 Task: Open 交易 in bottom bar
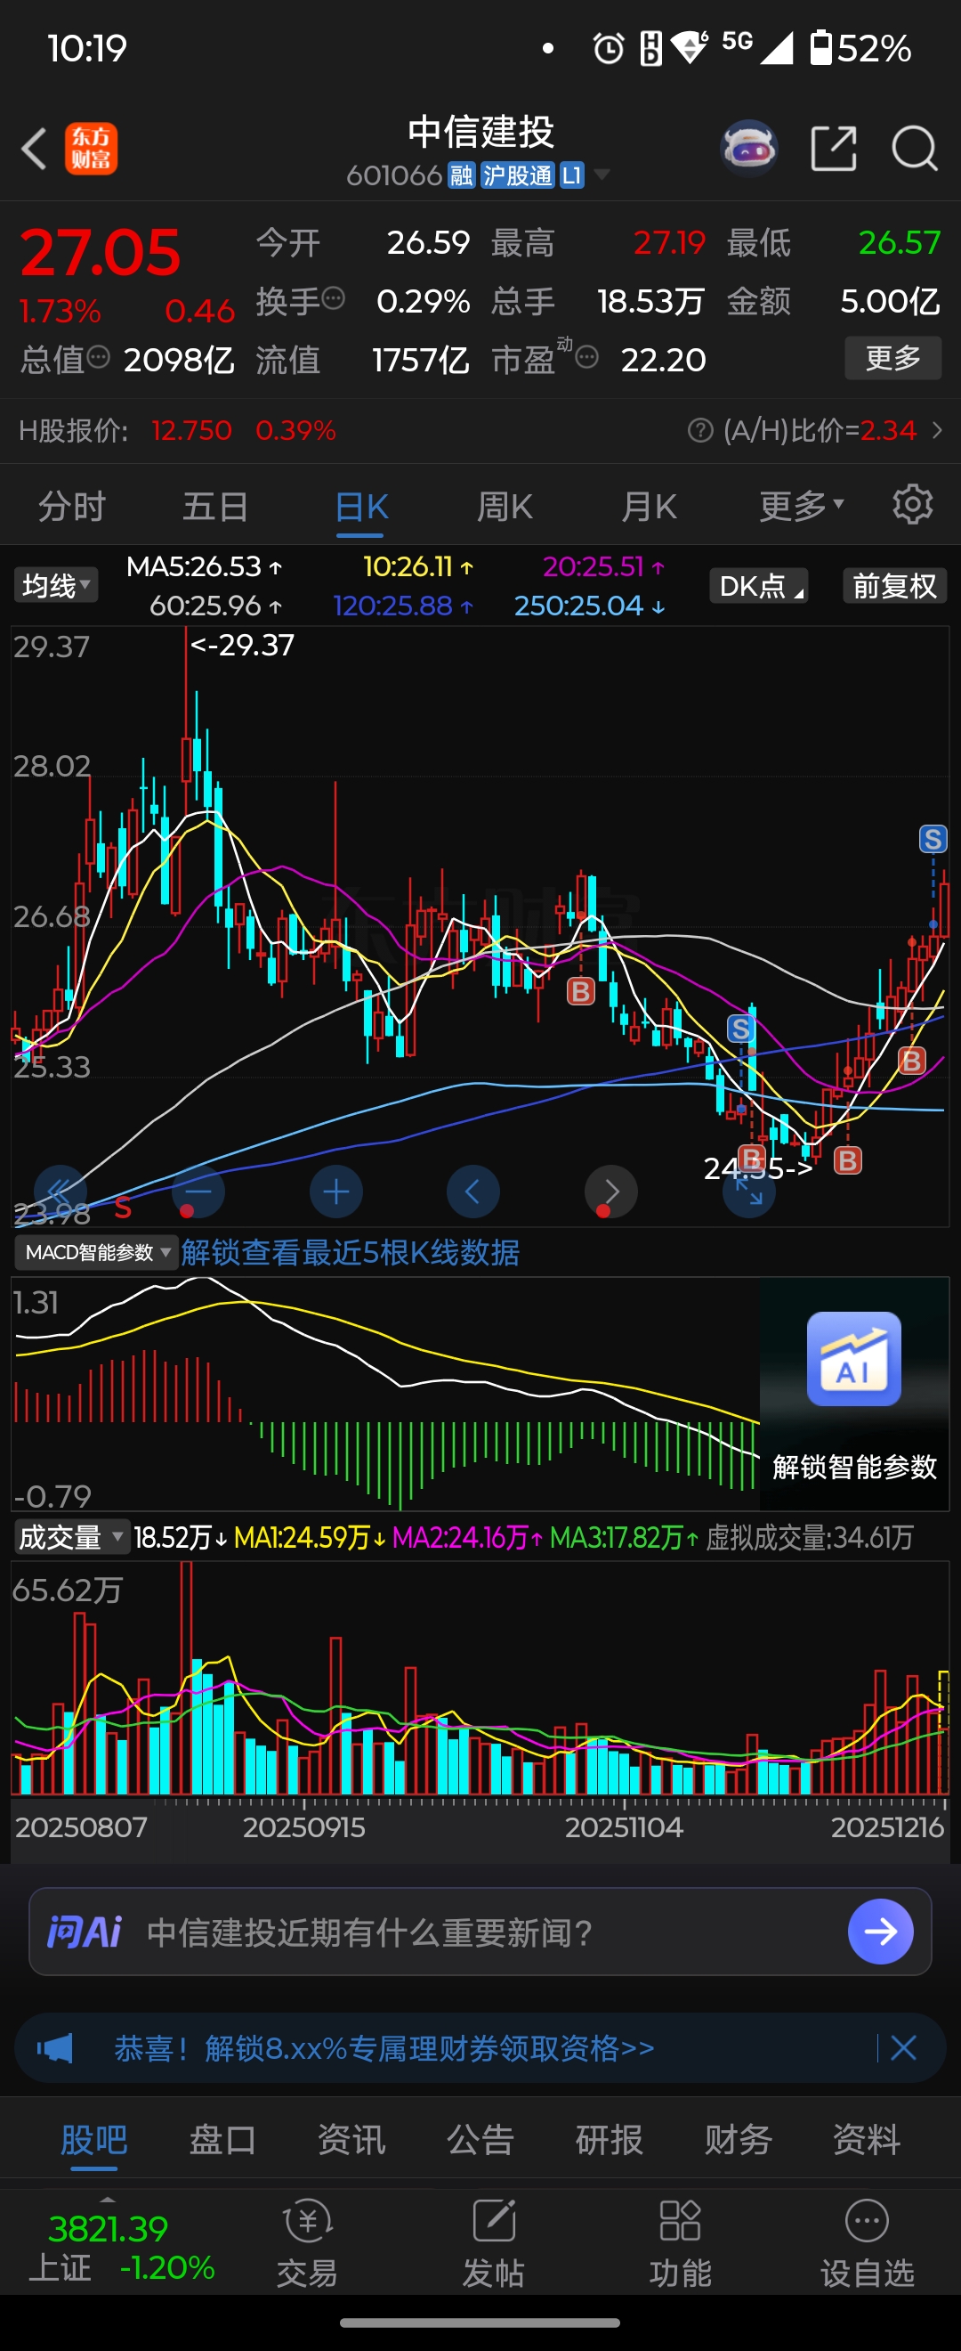[307, 2243]
